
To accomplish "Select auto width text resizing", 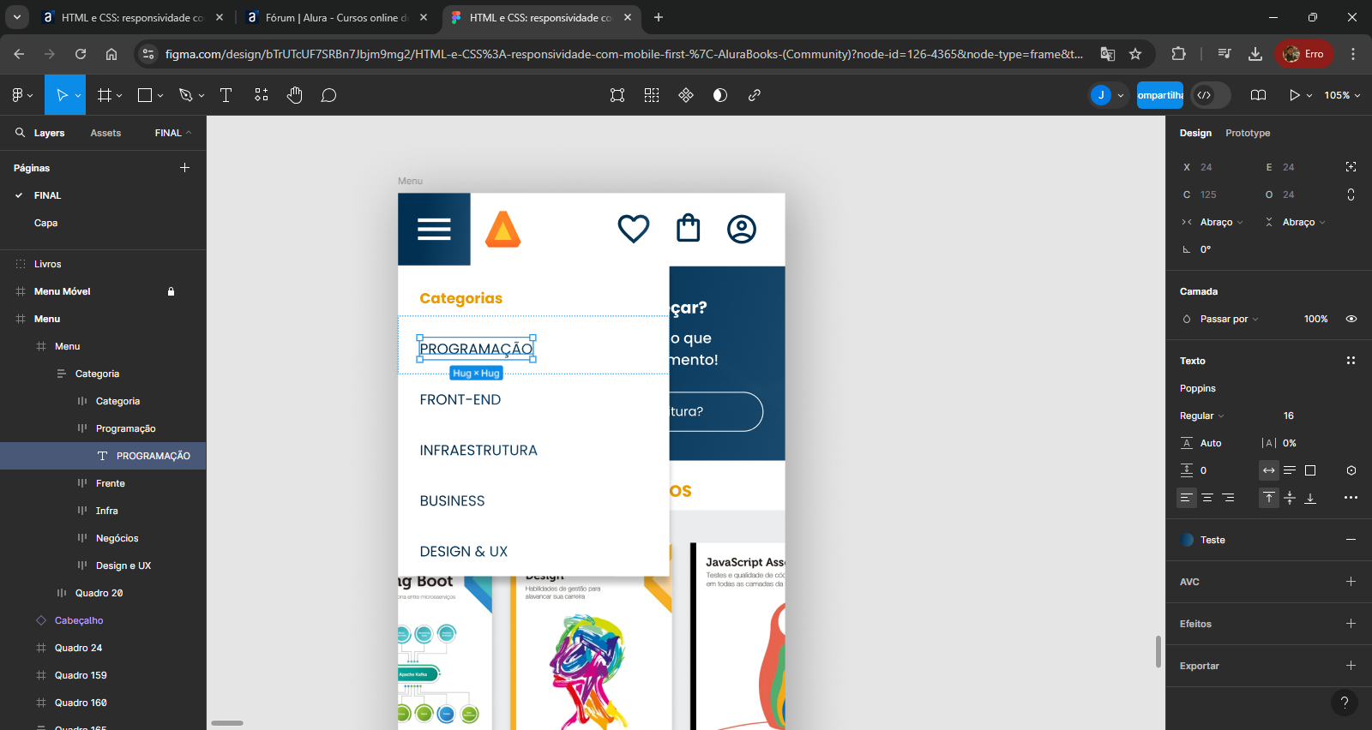I will [x=1269, y=470].
